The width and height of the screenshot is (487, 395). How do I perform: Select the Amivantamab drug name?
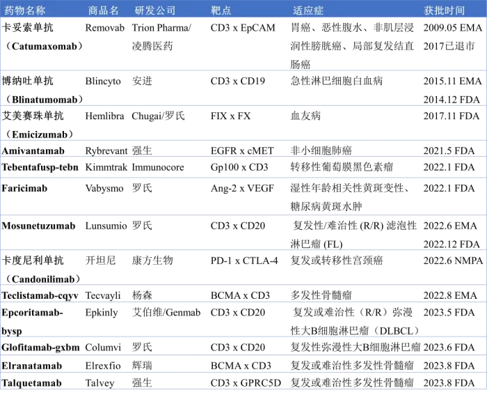(x=33, y=151)
